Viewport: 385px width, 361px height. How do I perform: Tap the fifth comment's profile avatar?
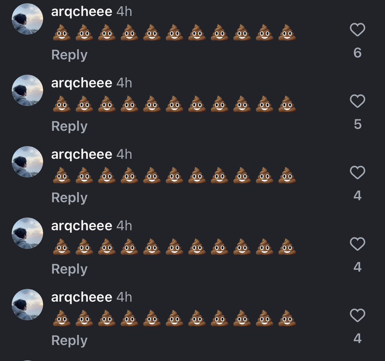tap(27, 304)
